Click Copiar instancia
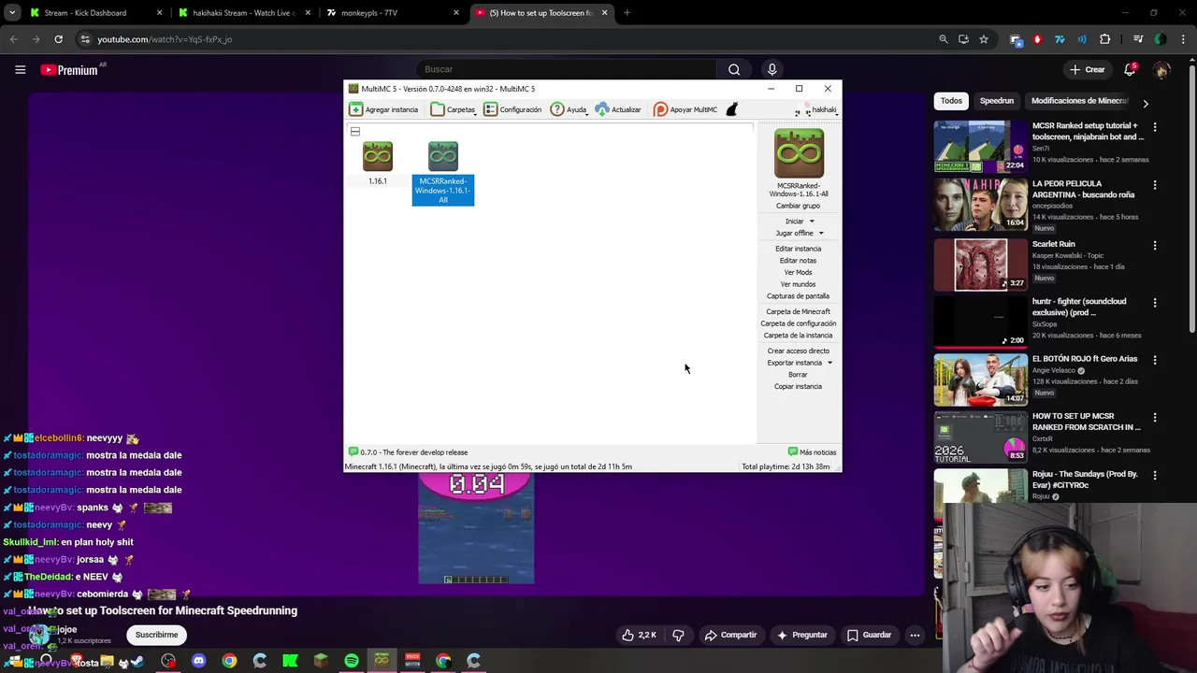 click(x=798, y=387)
